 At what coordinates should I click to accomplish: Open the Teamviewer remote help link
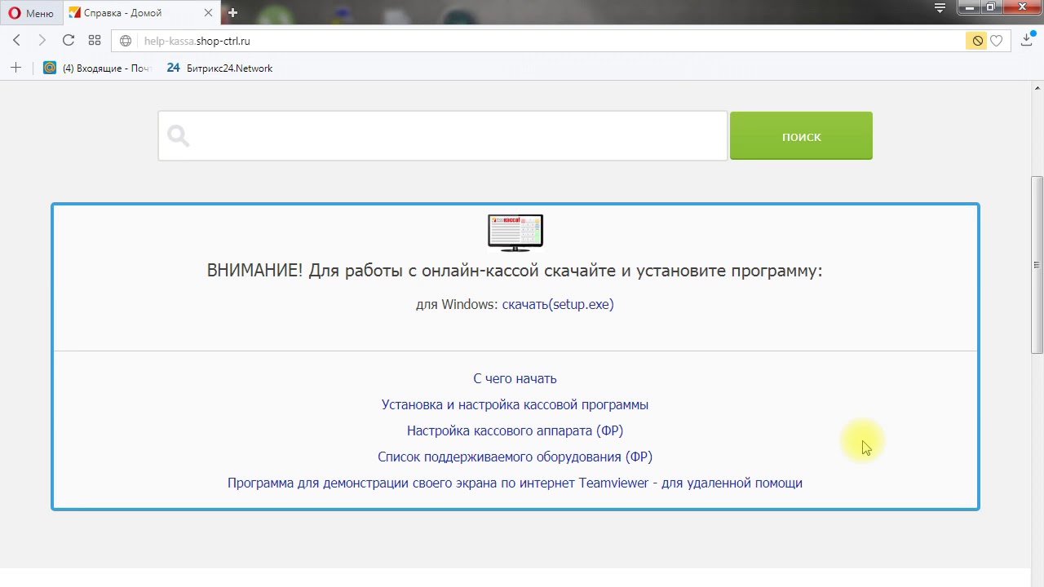515,483
